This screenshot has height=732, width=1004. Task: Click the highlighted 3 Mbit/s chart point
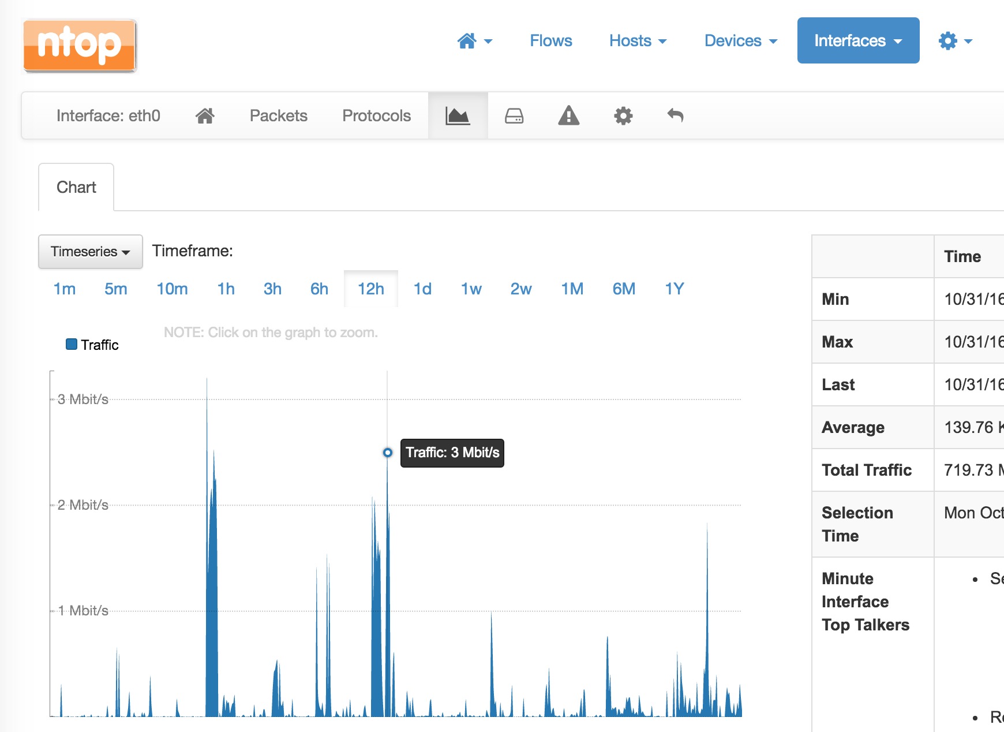coord(388,453)
